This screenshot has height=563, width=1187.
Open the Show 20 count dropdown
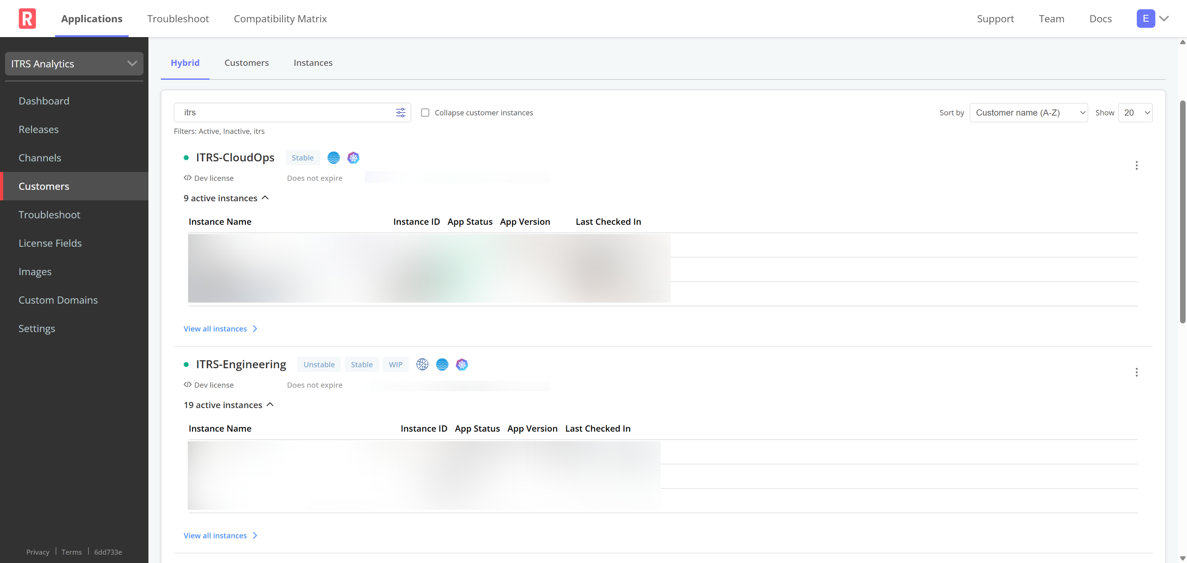click(x=1135, y=113)
